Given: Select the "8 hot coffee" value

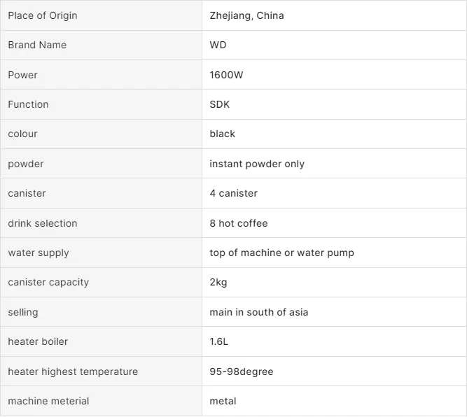Looking at the screenshot, I should (238, 223).
